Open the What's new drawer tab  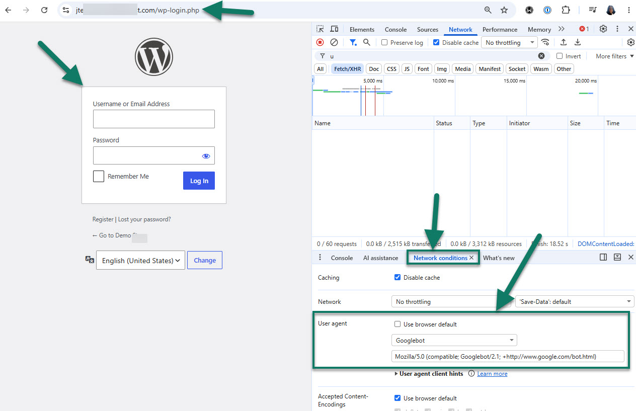point(499,258)
